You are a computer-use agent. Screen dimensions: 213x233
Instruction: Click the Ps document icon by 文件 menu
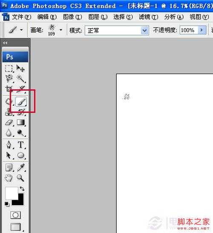click(x=6, y=17)
